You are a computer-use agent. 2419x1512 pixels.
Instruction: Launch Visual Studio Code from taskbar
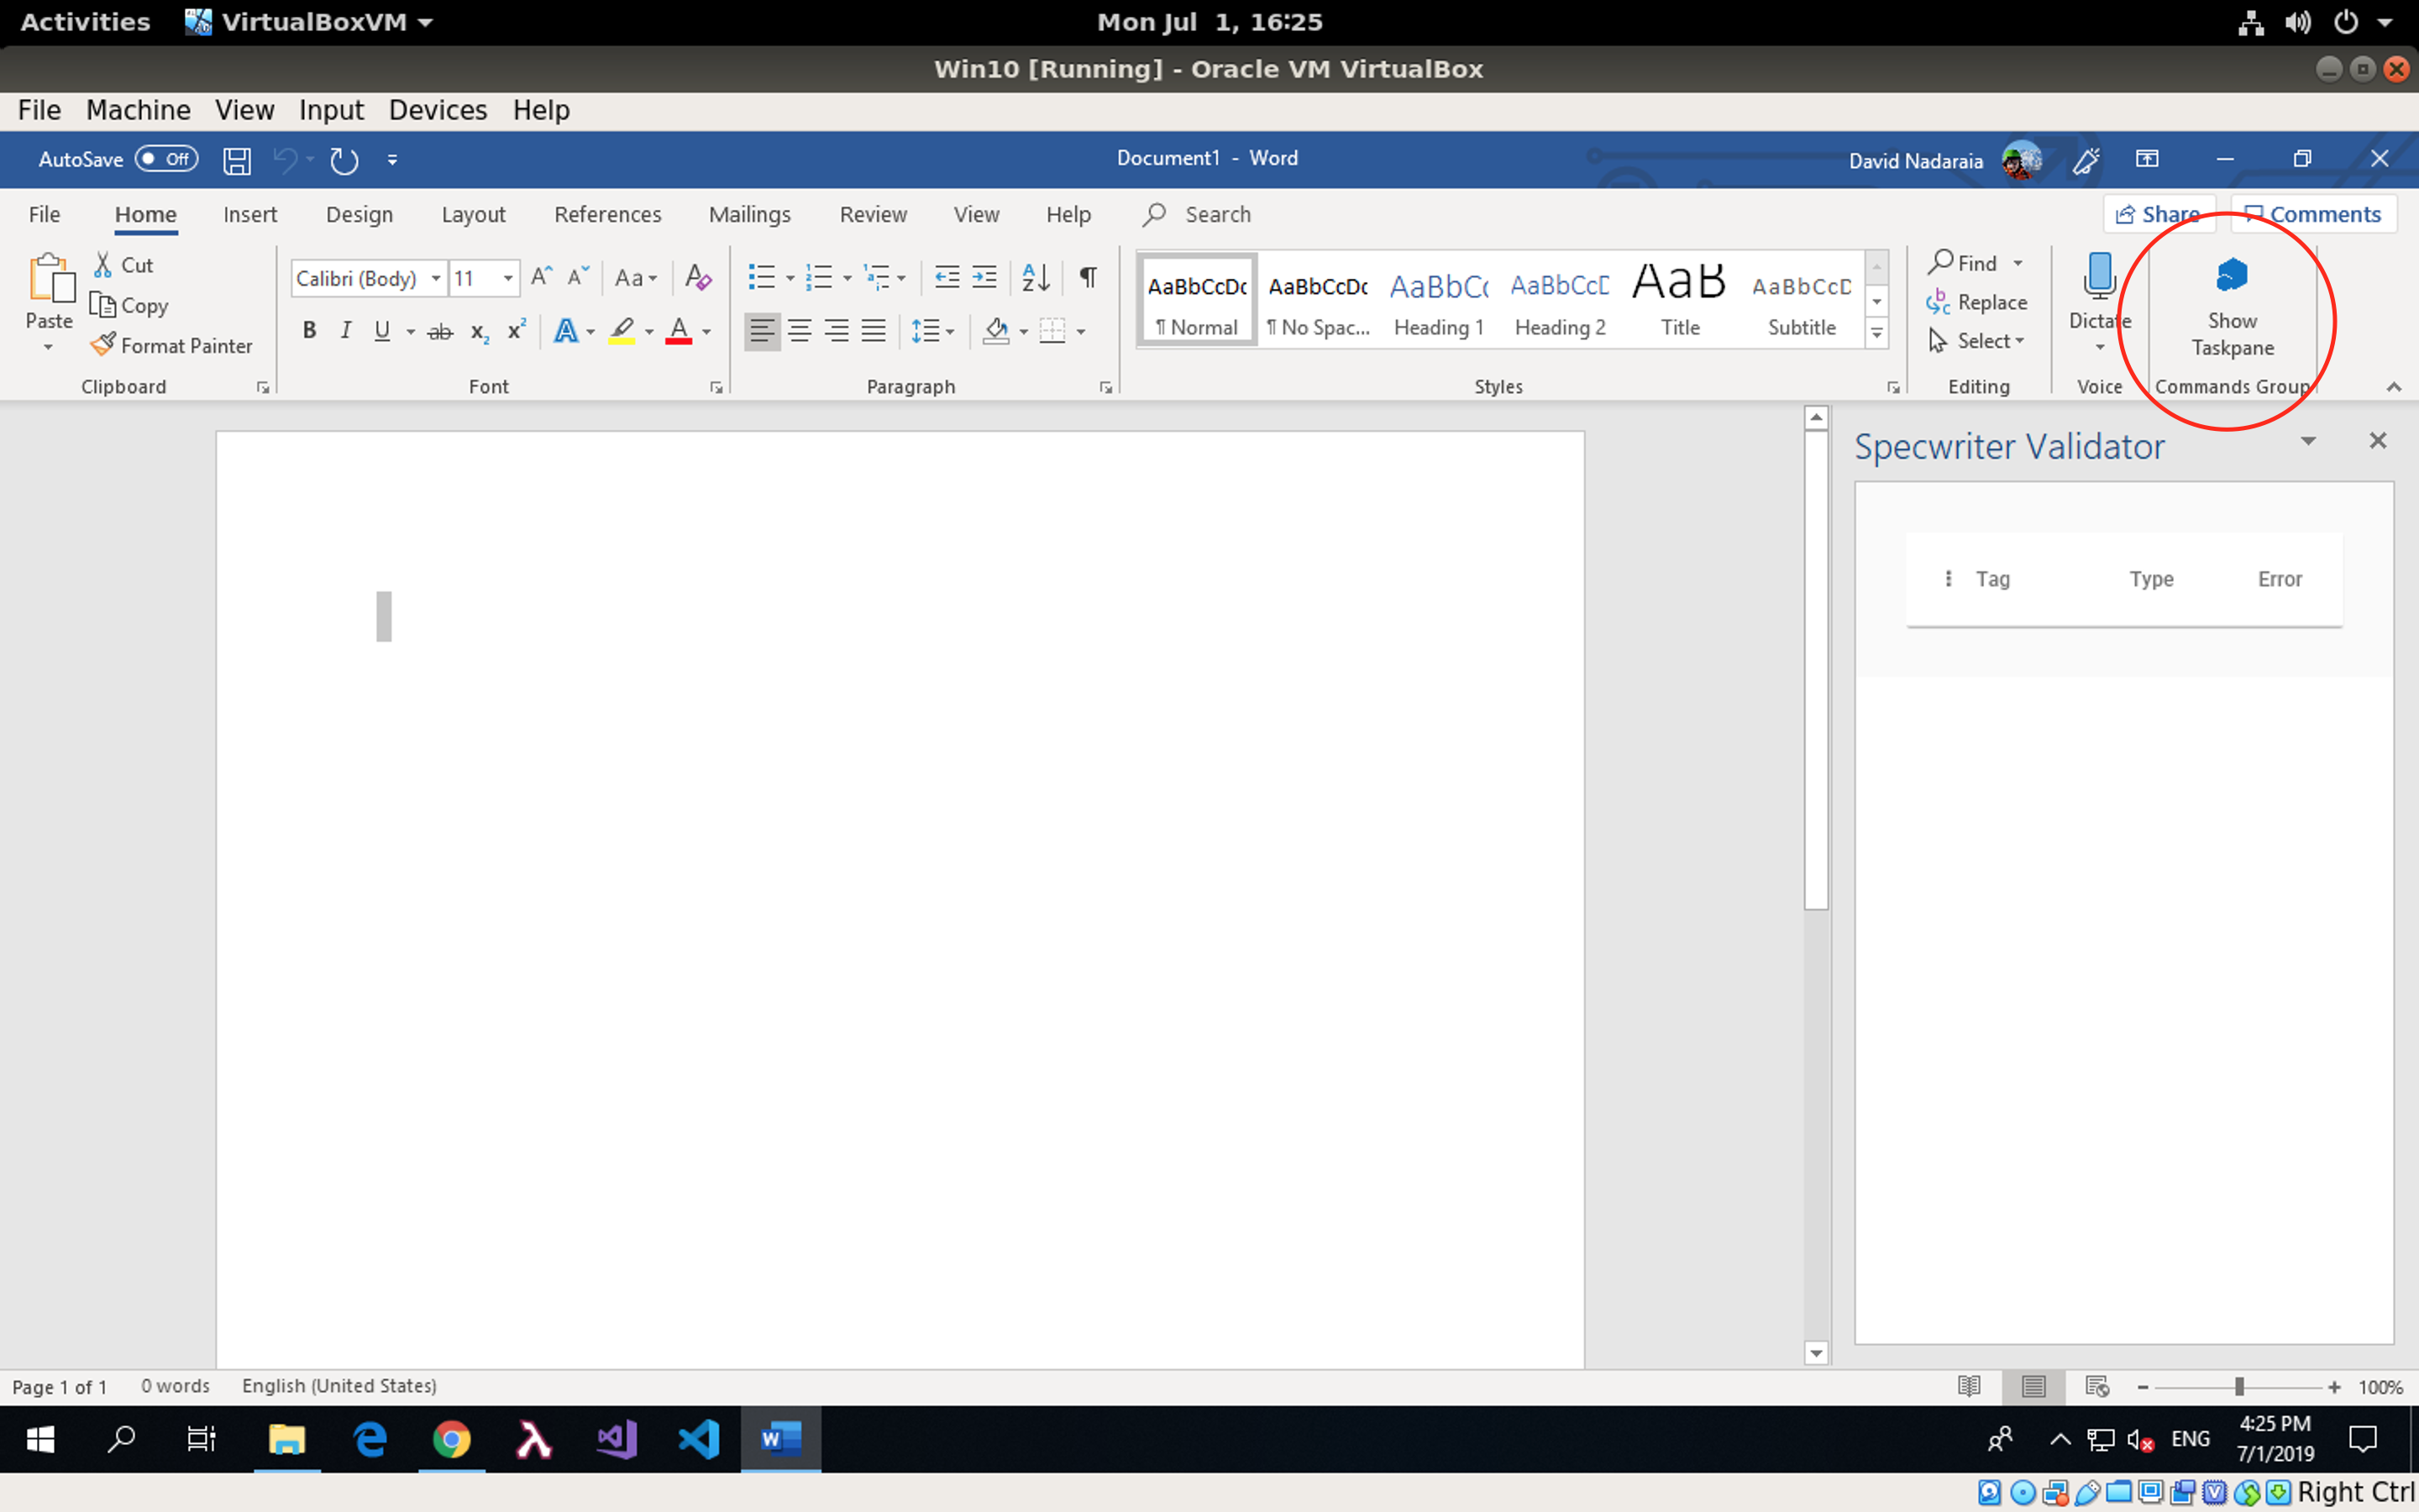[699, 1440]
